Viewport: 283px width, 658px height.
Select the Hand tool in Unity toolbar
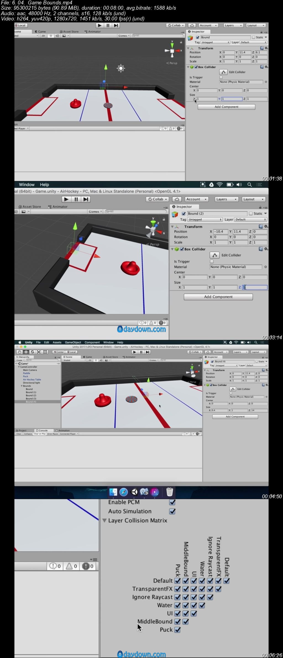pyautogui.click(x=19, y=352)
